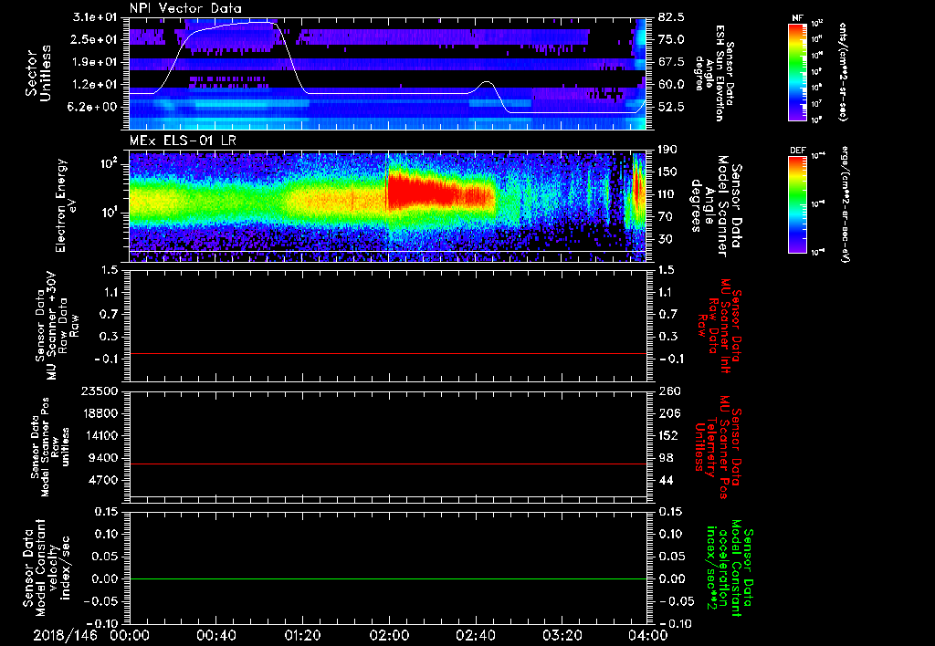Click the '98' telemetry position tick

click(x=666, y=458)
